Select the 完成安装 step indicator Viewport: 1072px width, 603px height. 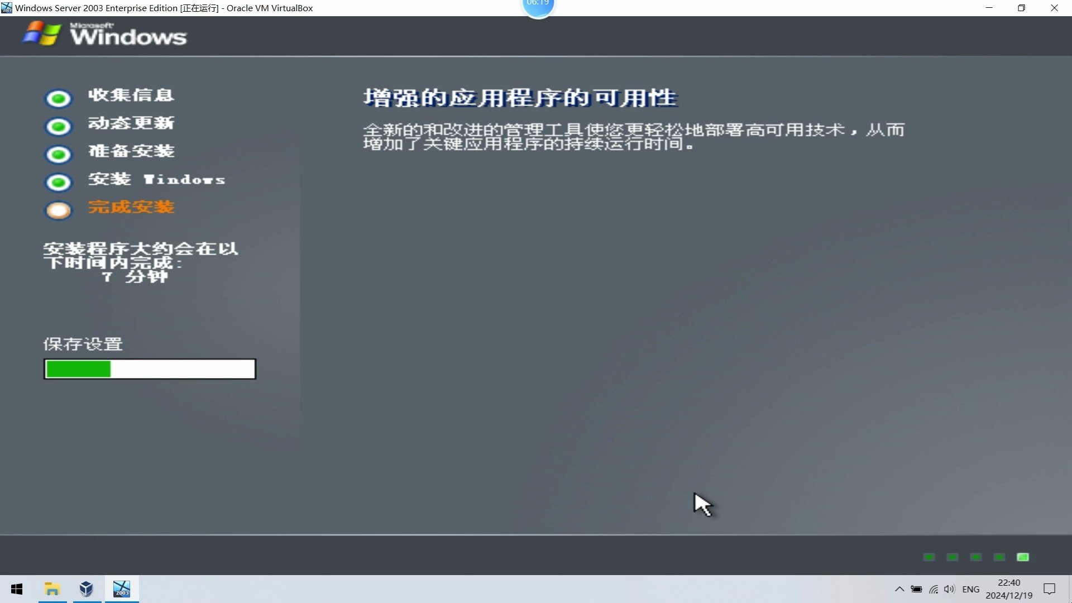click(x=58, y=210)
